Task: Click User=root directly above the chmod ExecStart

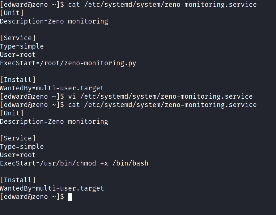Action: pyautogui.click(x=18, y=155)
